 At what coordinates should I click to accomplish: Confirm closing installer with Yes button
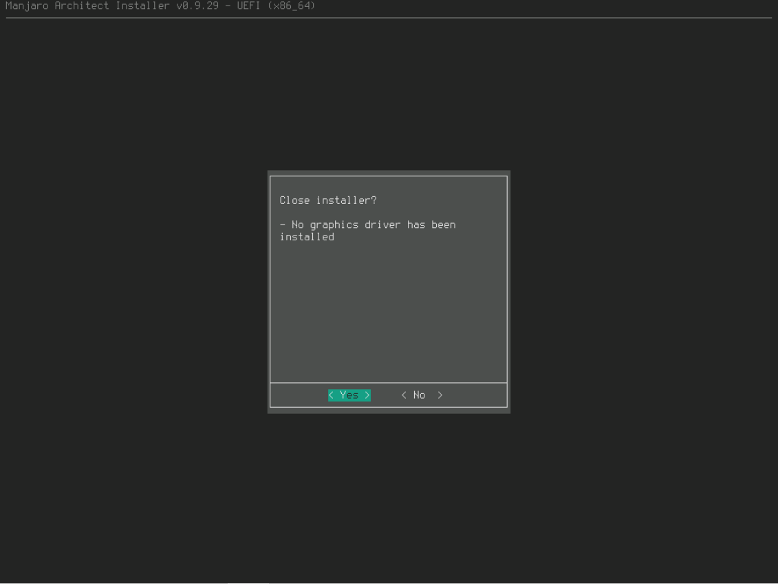(349, 395)
